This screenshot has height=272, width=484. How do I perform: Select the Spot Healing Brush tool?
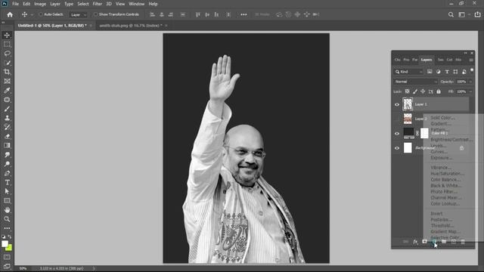tap(7, 100)
